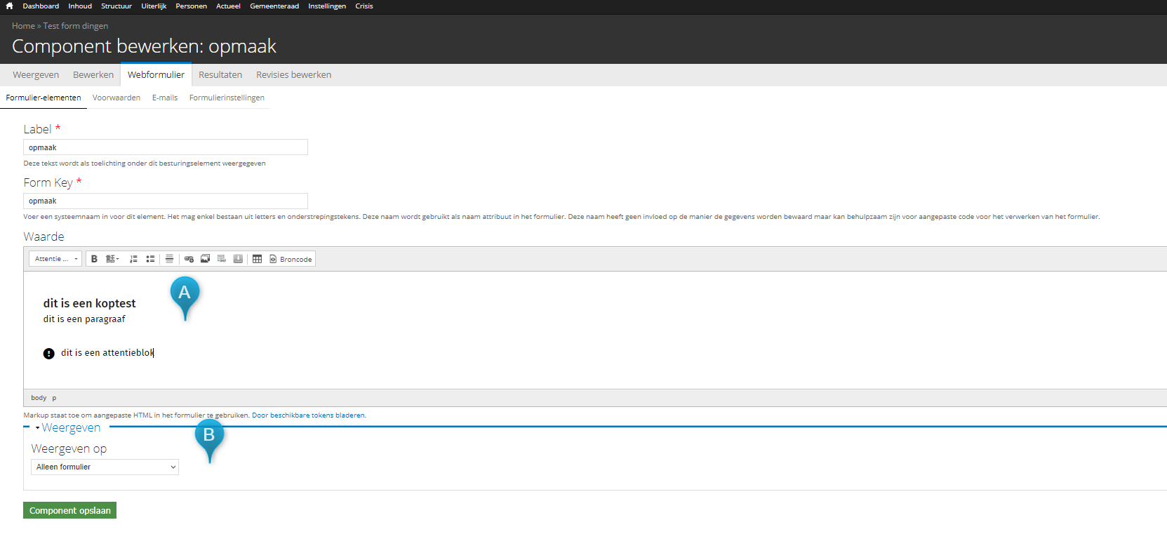
Task: Open the 'Weergeven op' select box
Action: (x=105, y=467)
